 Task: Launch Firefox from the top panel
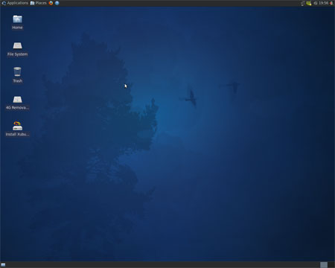(x=51, y=3)
